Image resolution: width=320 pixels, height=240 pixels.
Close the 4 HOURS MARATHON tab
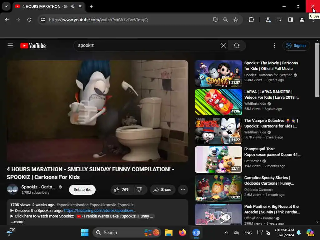click(x=80, y=6)
